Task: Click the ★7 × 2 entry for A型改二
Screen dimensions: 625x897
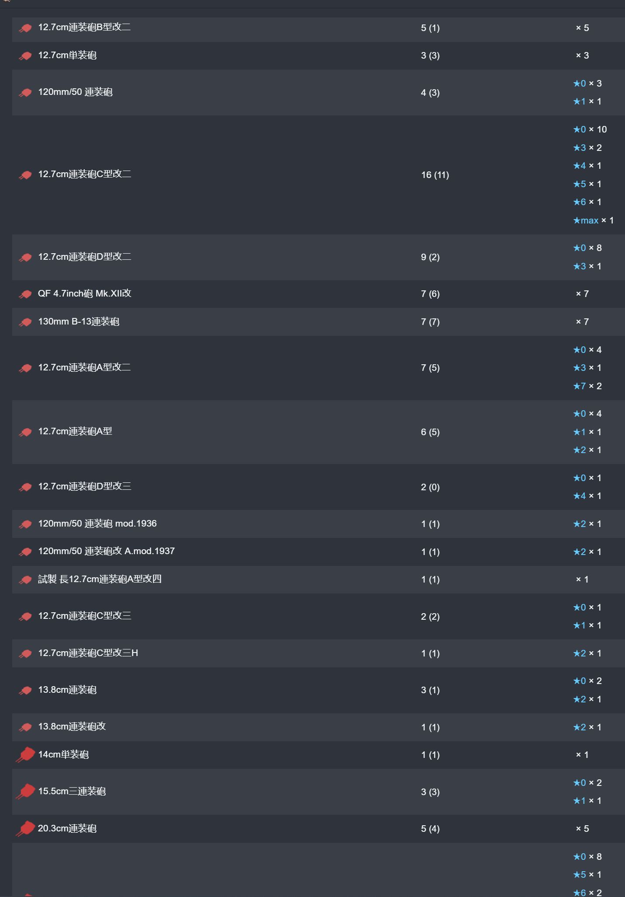Action: tap(587, 386)
